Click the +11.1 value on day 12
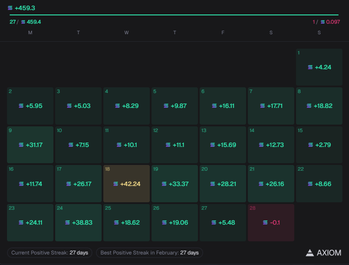The width and height of the screenshot is (349, 265). point(178,145)
